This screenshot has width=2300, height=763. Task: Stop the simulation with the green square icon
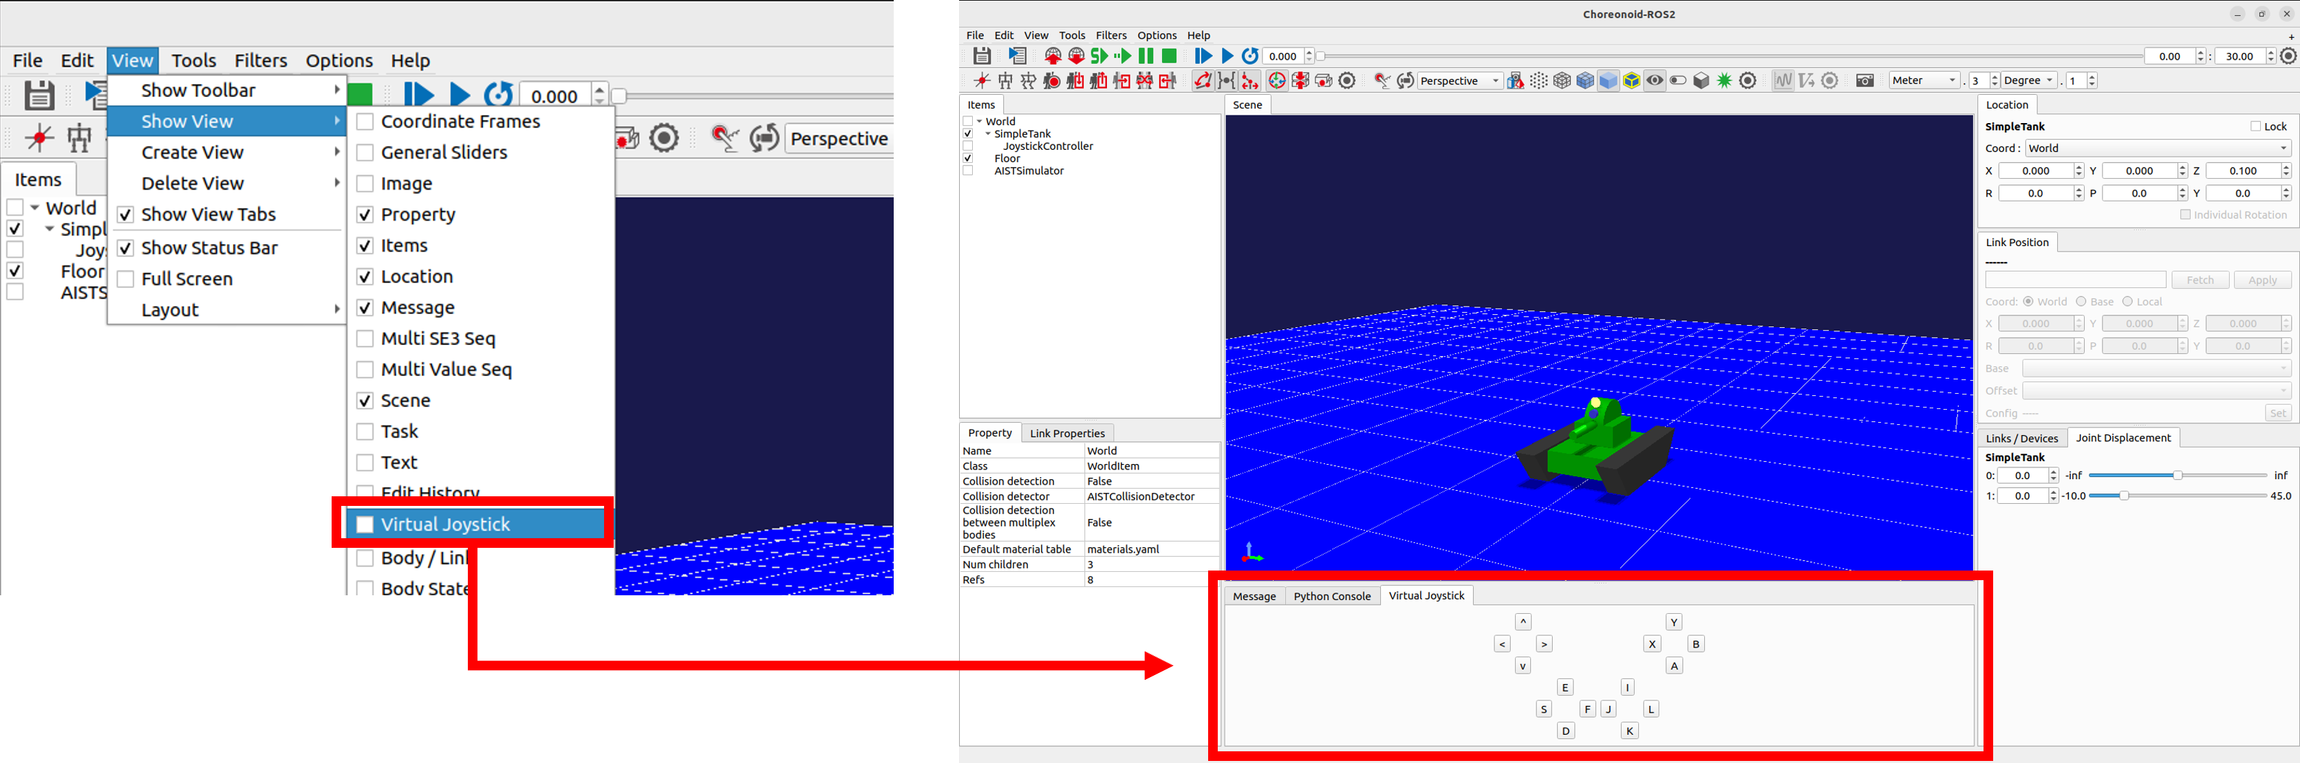point(1170,55)
